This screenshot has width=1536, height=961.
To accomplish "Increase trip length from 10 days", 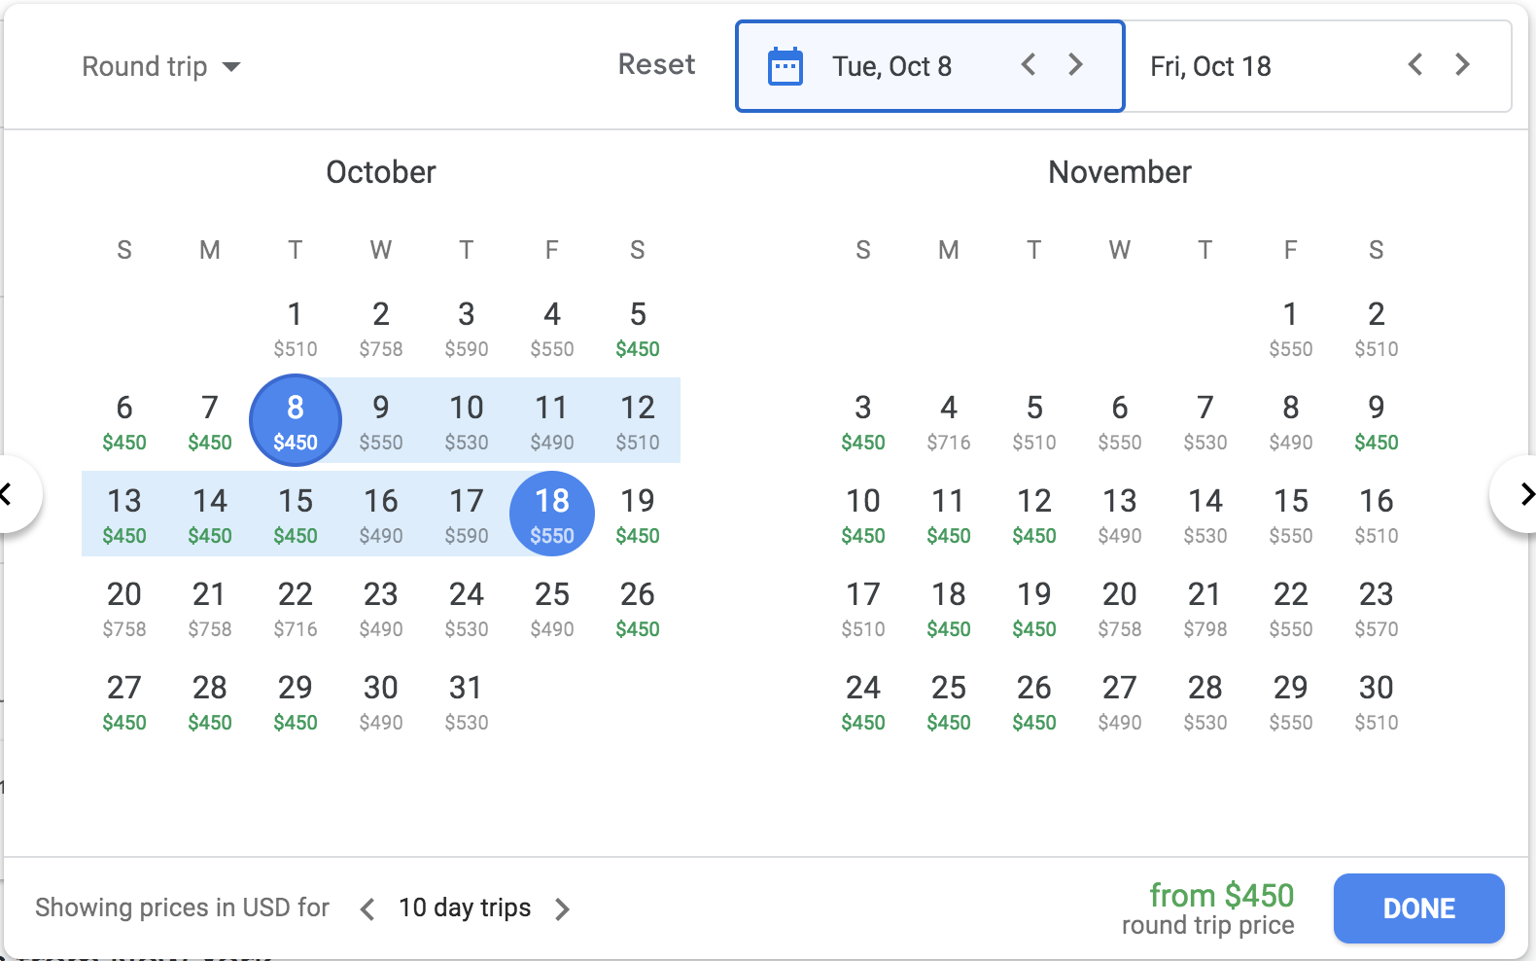I will pyautogui.click(x=562, y=909).
